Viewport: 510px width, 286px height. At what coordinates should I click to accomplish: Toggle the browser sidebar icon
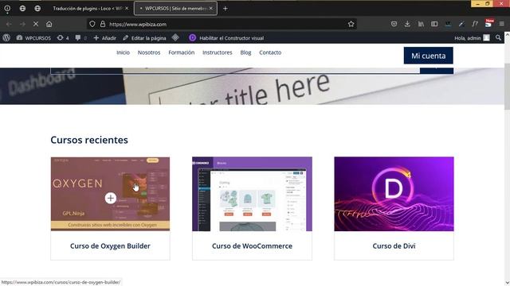point(434,24)
